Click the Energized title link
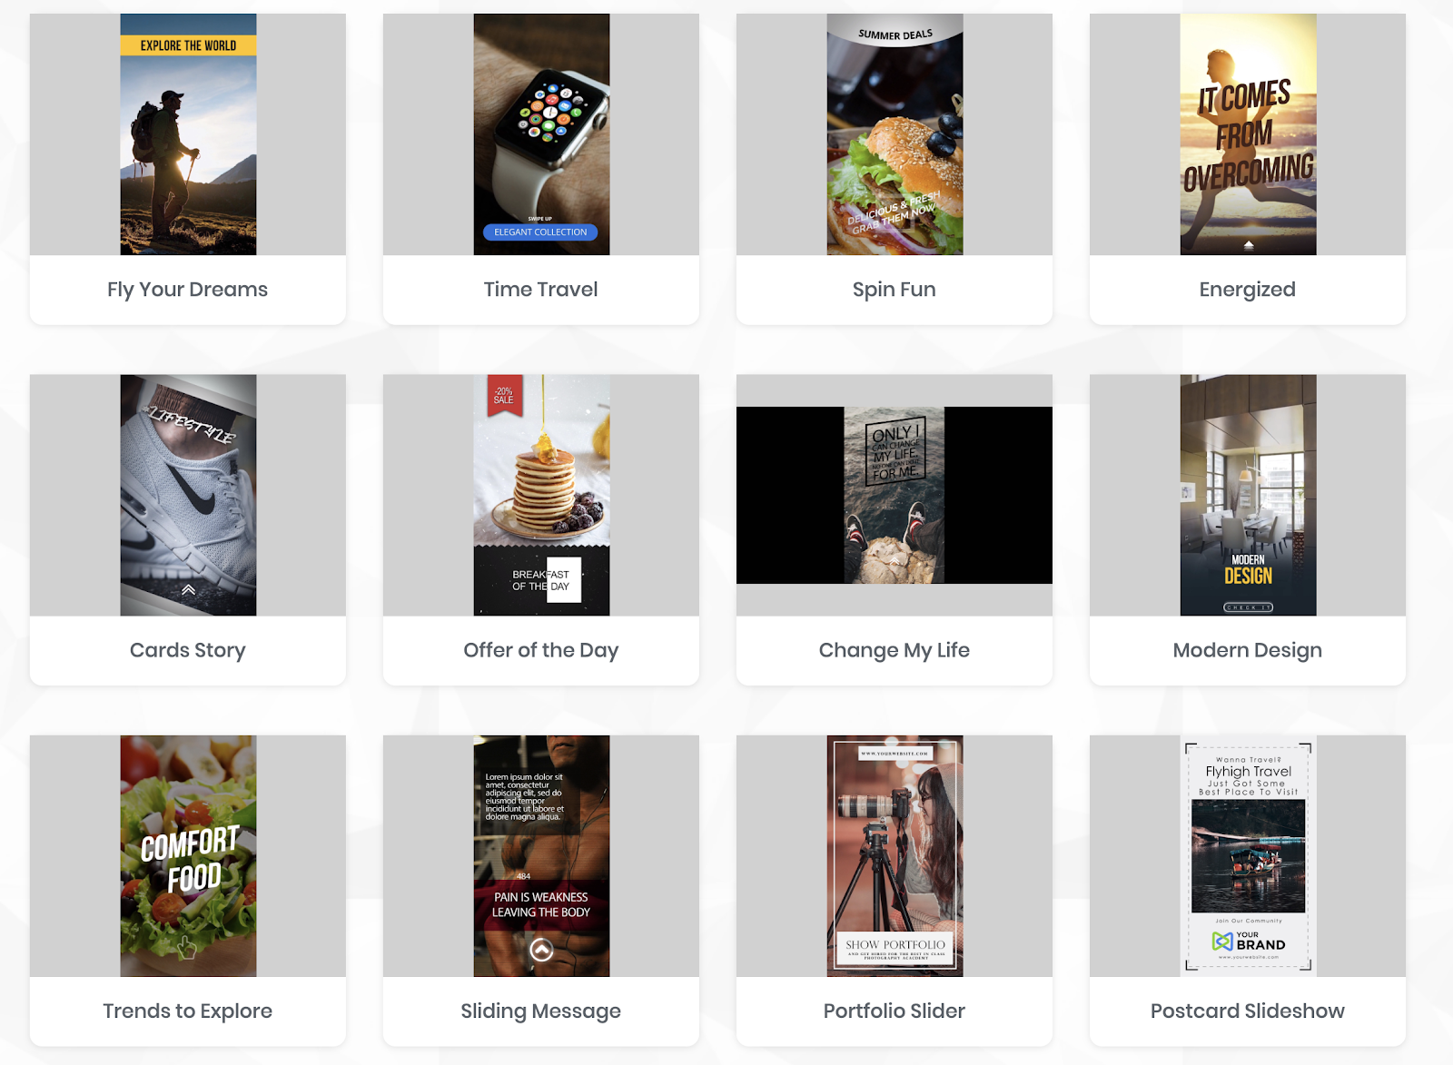 click(x=1248, y=290)
